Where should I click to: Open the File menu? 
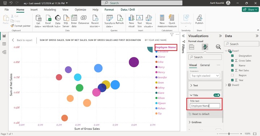pyautogui.click(x=6, y=10)
